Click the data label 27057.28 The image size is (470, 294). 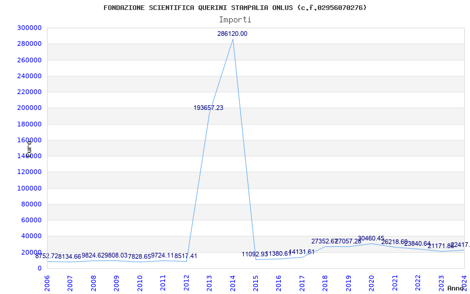[x=348, y=242]
